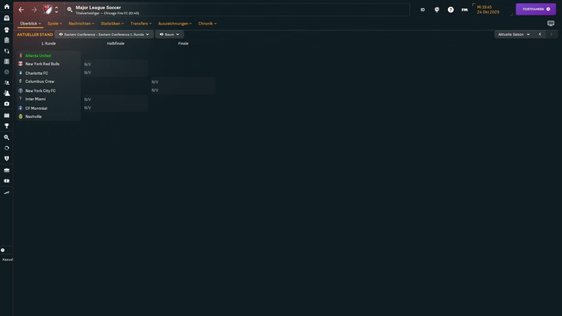Screen dimensions: 562x316
Task: Click the search box magnifier in header
Action: point(70,9)
